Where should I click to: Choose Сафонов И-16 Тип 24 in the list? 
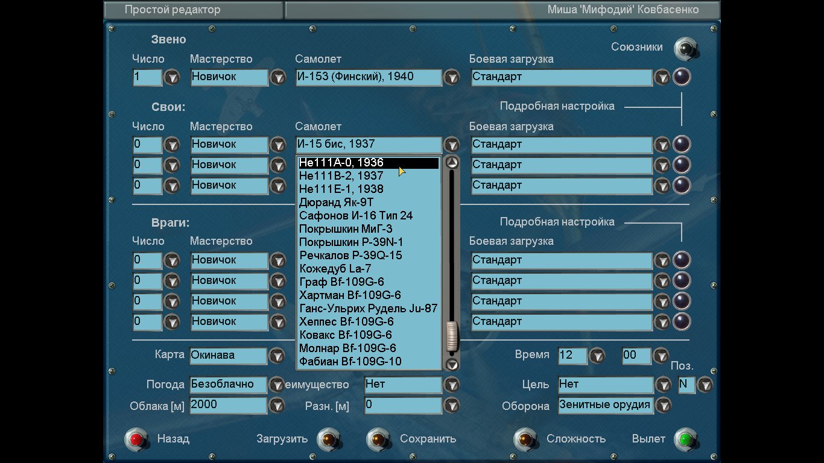(369, 216)
